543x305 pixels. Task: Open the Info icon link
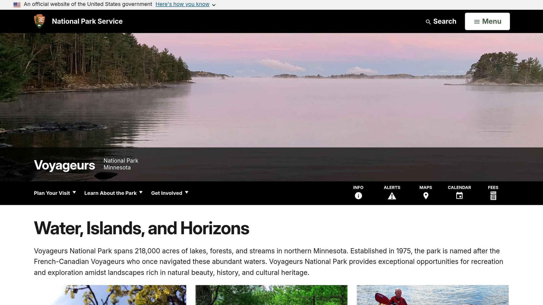[x=358, y=196]
